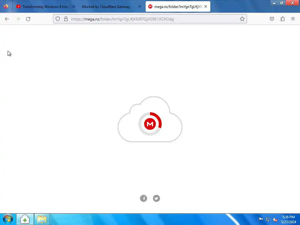Open the Firefox application menu
Image resolution: width=300 pixels, height=225 pixels.
pyautogui.click(x=293, y=19)
